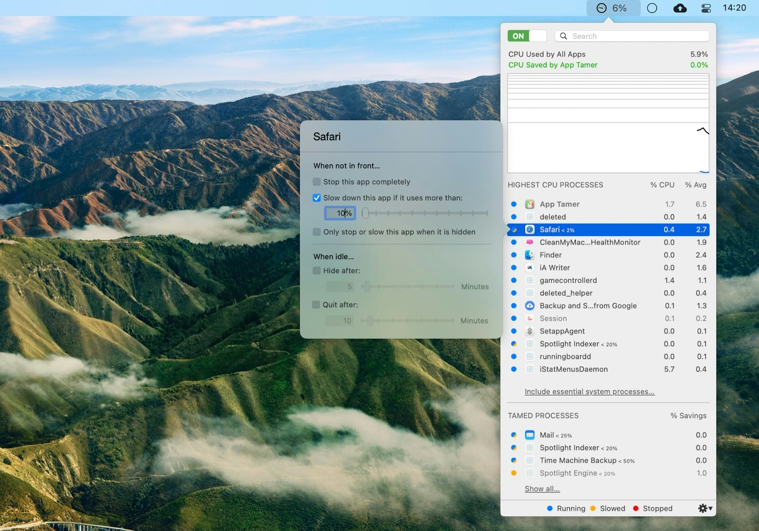Select "CleanMyMac...HealthMonitor" process name

click(590, 242)
